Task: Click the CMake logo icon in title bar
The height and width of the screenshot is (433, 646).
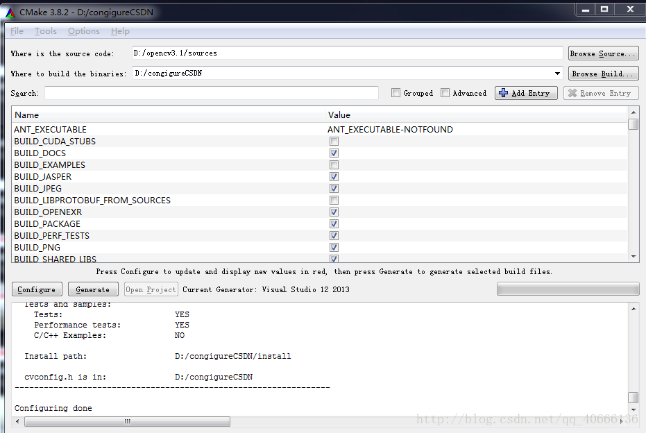Action: (x=10, y=12)
